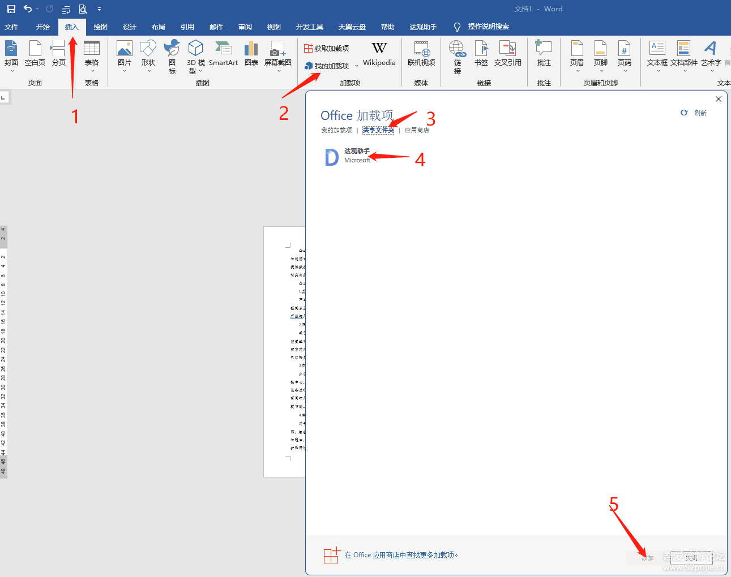Select the 达观助手 add-in entry
This screenshot has width=731, height=577.
pyautogui.click(x=348, y=156)
